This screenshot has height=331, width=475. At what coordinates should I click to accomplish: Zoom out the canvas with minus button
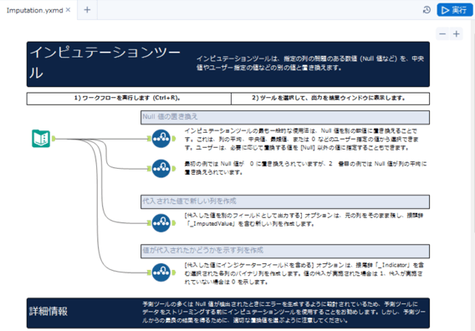pos(442,34)
